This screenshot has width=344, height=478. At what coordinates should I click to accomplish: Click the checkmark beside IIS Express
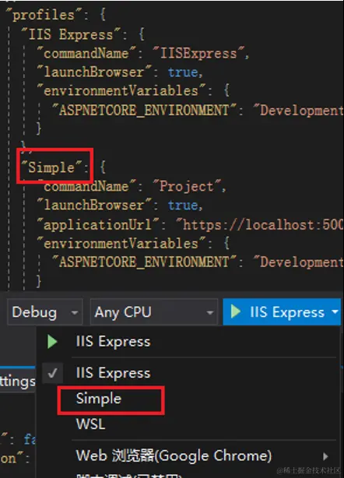pyautogui.click(x=53, y=373)
